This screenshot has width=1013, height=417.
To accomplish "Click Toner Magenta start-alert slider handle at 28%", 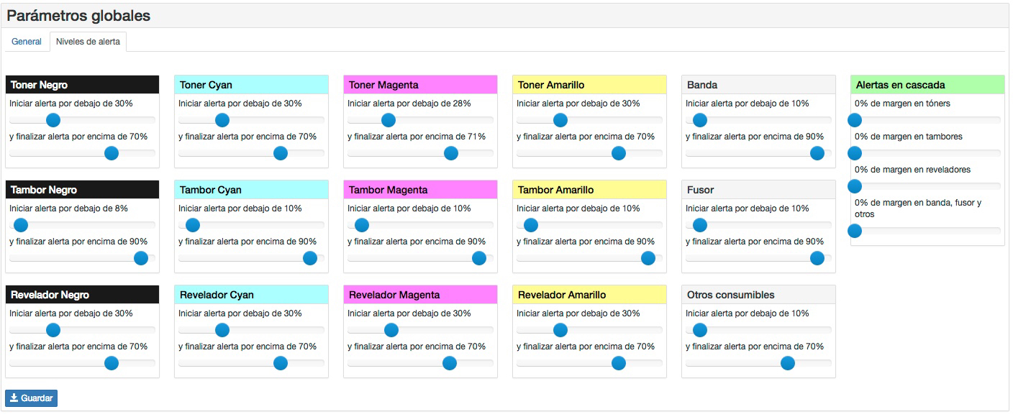I will pyautogui.click(x=389, y=120).
